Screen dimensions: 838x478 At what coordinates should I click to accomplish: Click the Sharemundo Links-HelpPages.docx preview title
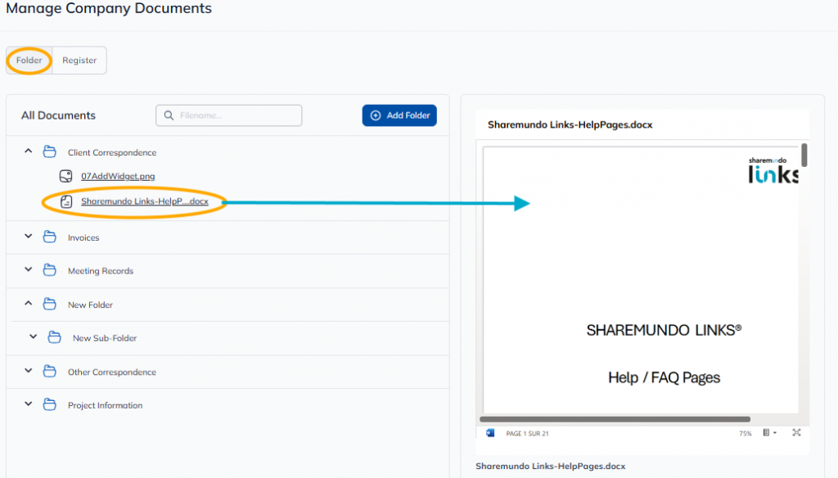coord(570,124)
